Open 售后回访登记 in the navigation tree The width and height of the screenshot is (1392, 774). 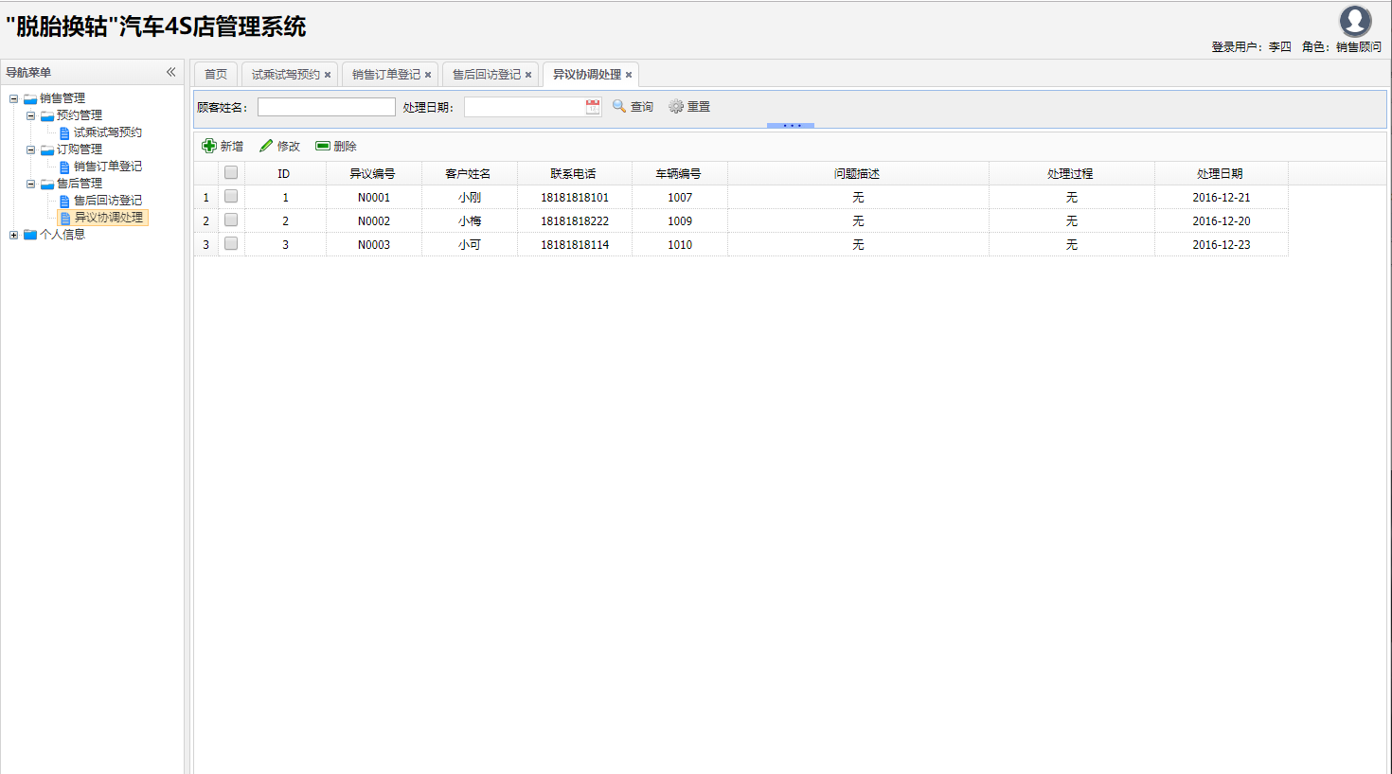click(108, 201)
